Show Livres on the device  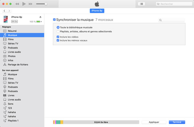click(x=22, y=95)
